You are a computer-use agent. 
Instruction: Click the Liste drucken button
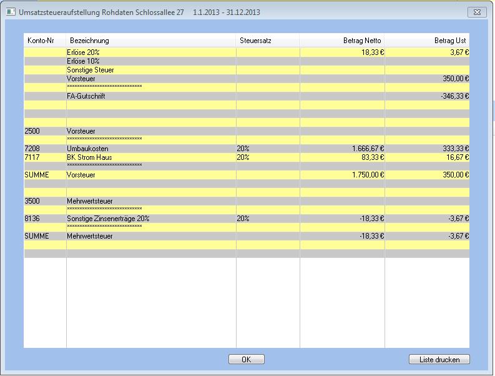click(439, 359)
